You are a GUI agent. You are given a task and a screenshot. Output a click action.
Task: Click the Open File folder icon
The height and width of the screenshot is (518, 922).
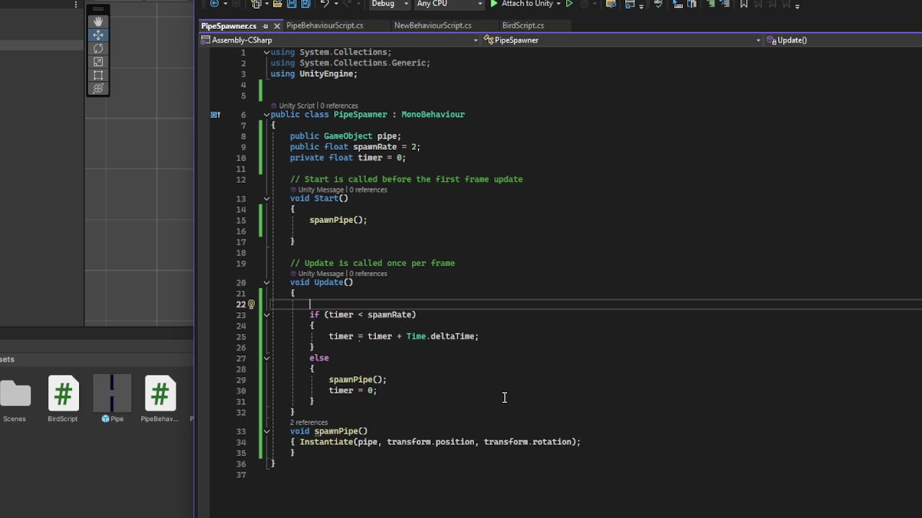point(277,4)
